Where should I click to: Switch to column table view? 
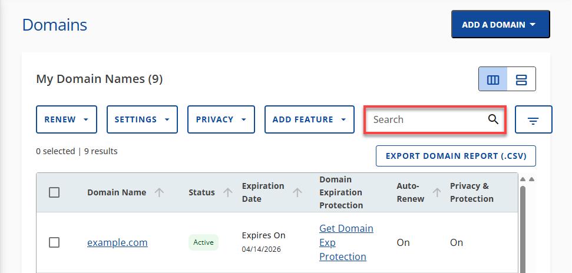tap(494, 79)
